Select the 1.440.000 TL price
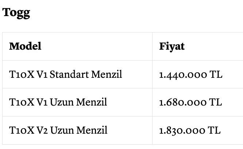This screenshot has height=149, width=243. coord(191,74)
